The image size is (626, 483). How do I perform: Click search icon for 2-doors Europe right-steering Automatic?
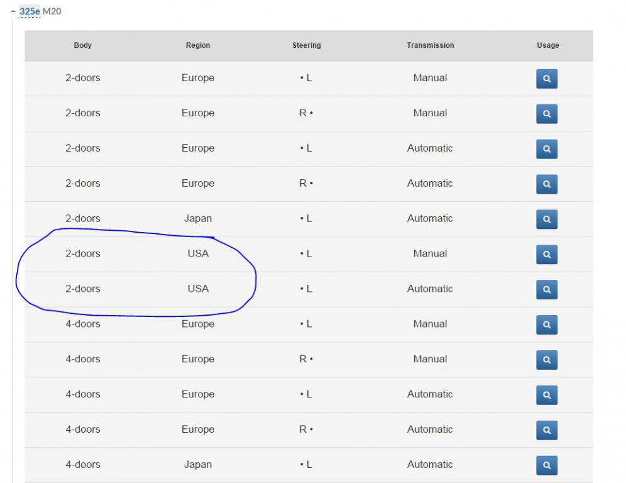tap(546, 184)
